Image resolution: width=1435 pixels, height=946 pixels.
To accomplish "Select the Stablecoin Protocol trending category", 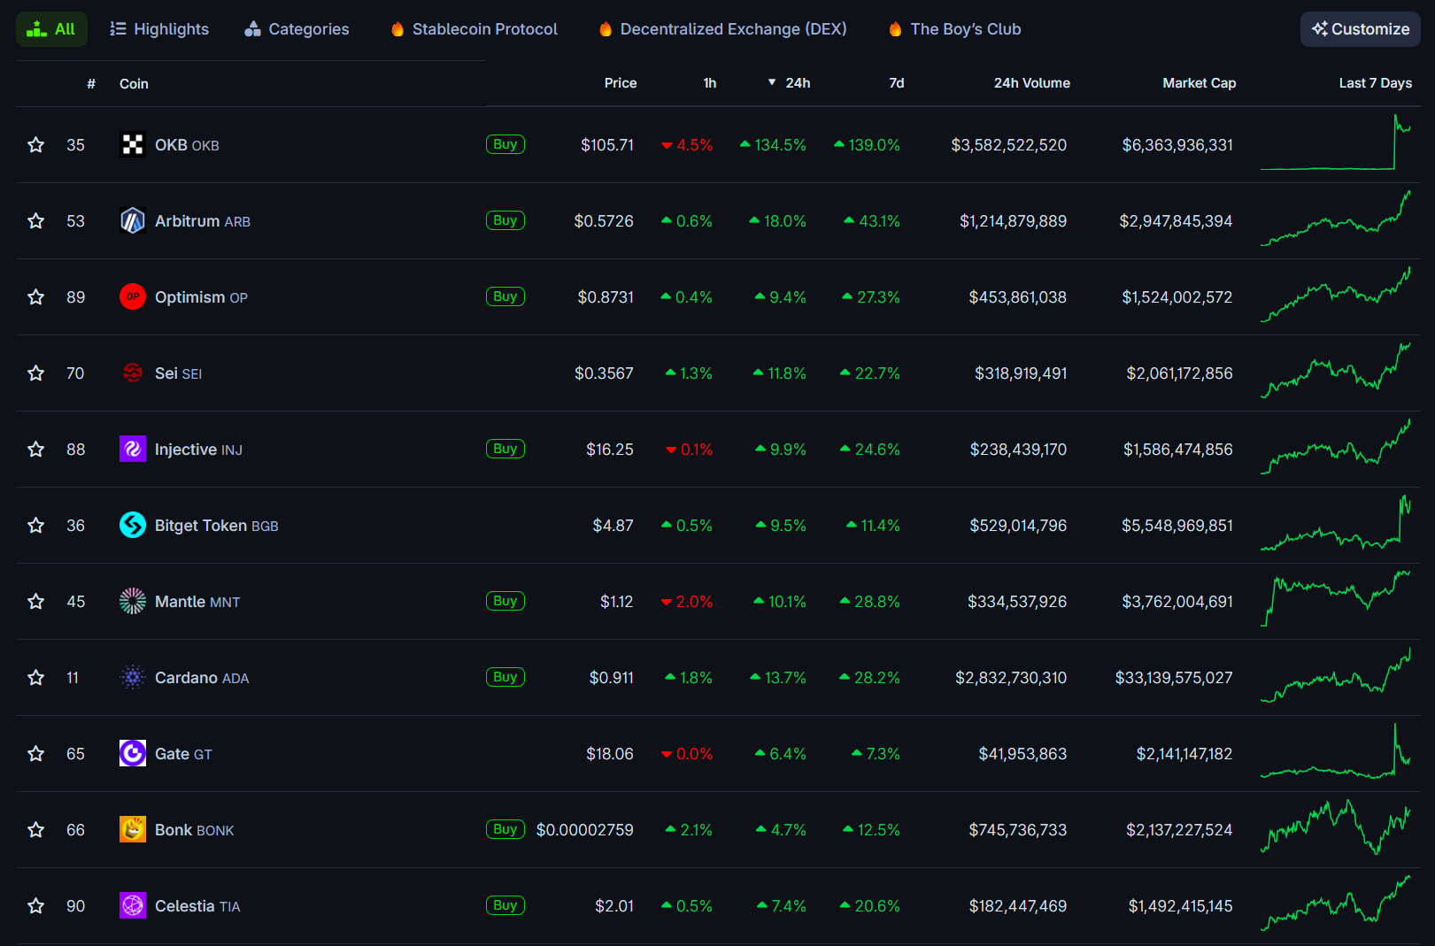I will 474,29.
